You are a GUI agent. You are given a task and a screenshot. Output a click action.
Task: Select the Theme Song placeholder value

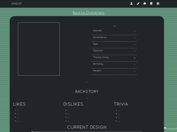(x=135, y=58)
